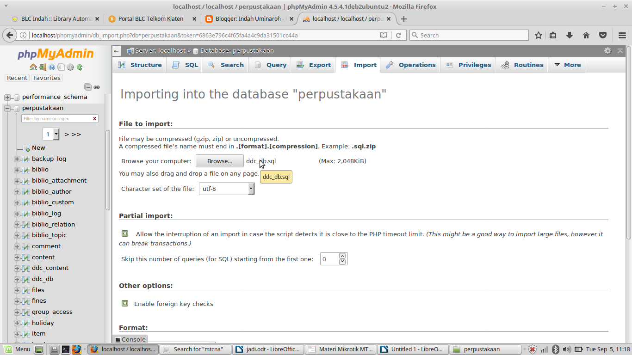Expand the biblio table node
Viewport: 632px width, 355px height.
point(17,170)
